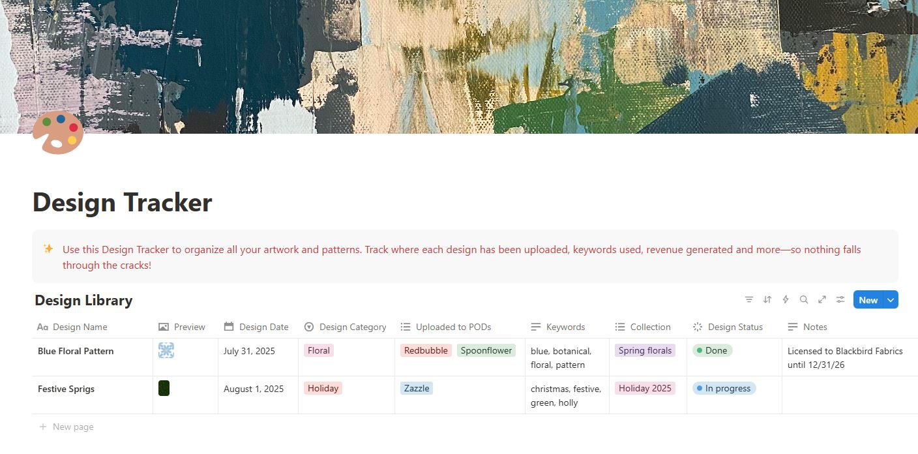Open the filter icon in Design Library toolbar

click(x=749, y=300)
